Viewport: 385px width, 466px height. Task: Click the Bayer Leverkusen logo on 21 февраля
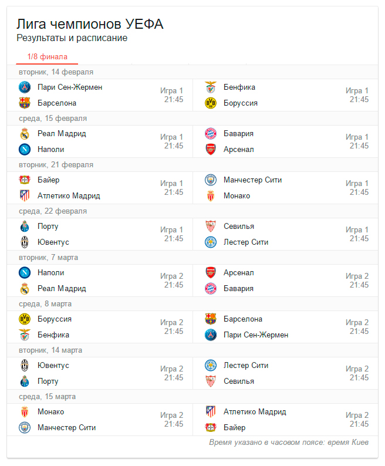(25, 180)
